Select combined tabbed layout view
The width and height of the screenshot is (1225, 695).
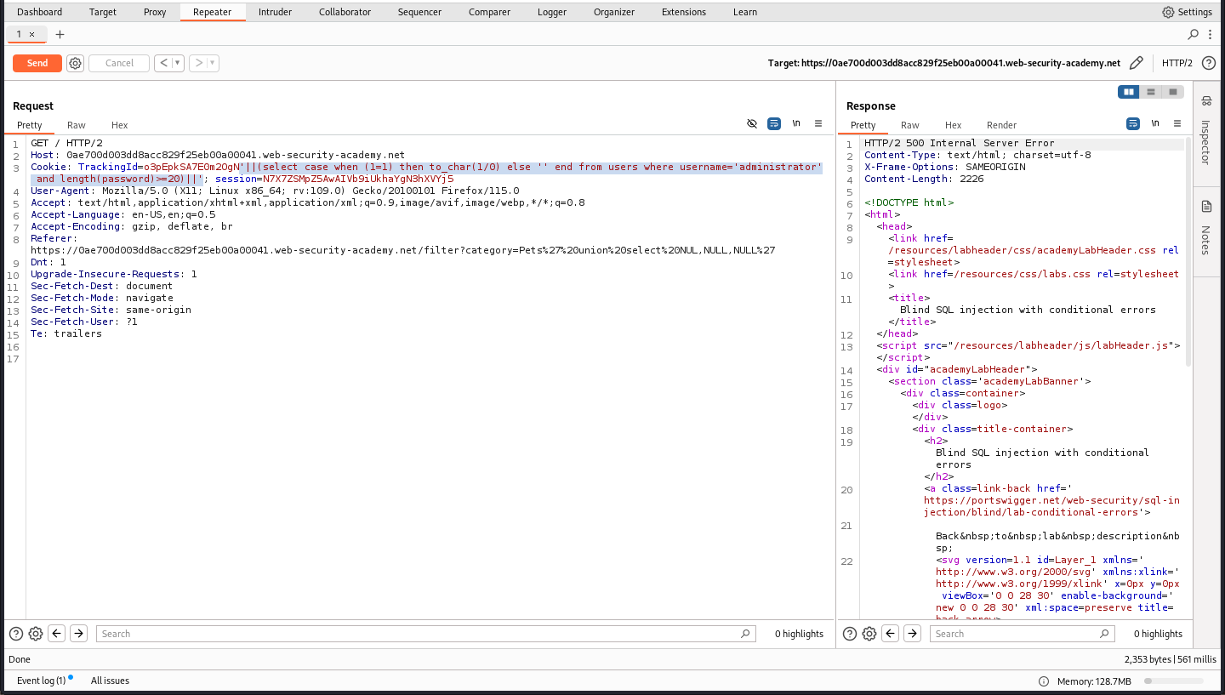click(1173, 92)
